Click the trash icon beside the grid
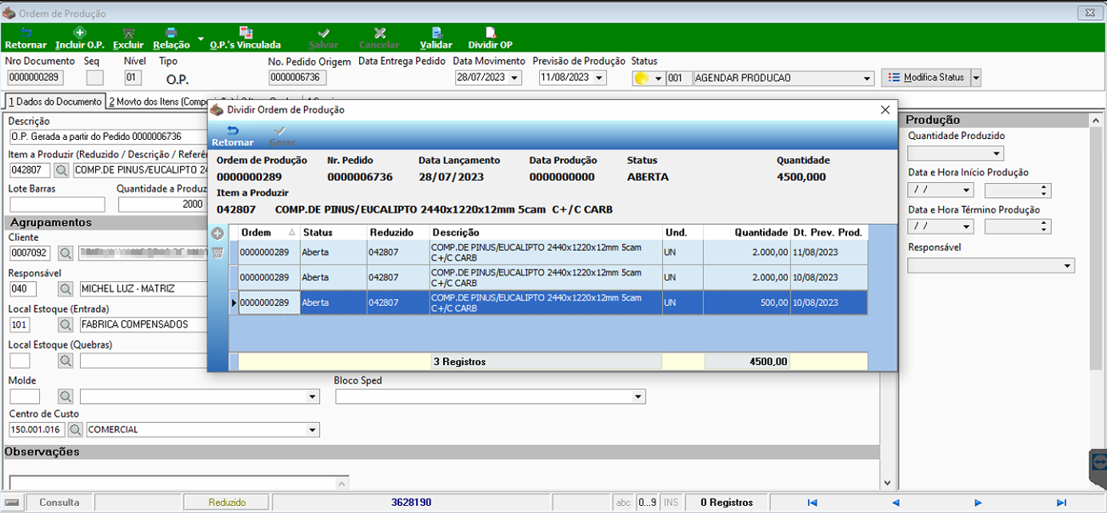This screenshot has height=513, width=1107. coord(217,253)
